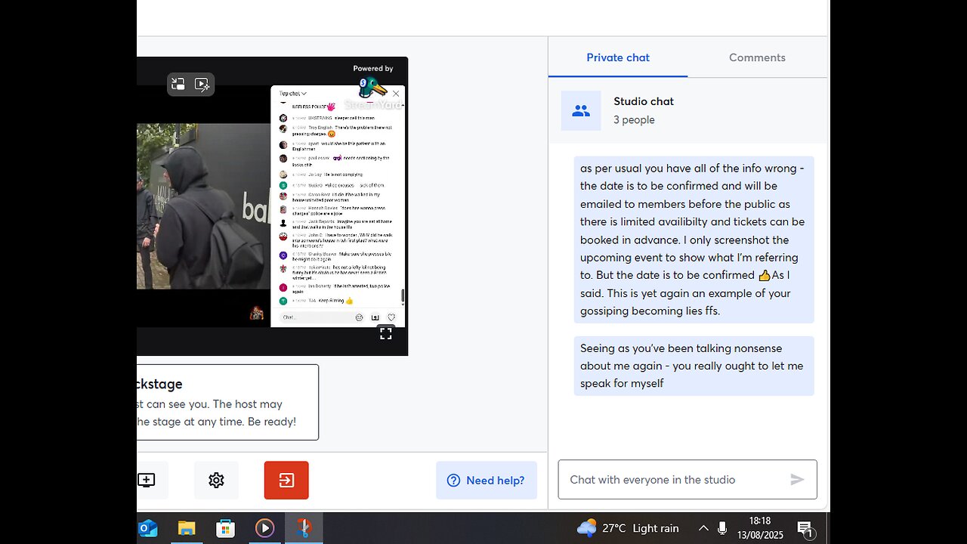Screen dimensions: 967x544
Task: Click message starting 'as per usual you have'
Action: 694,240
